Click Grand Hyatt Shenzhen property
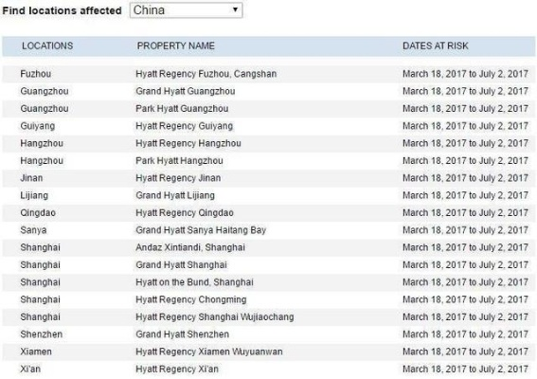Viewport: 537px width, 379px height. coord(182,334)
